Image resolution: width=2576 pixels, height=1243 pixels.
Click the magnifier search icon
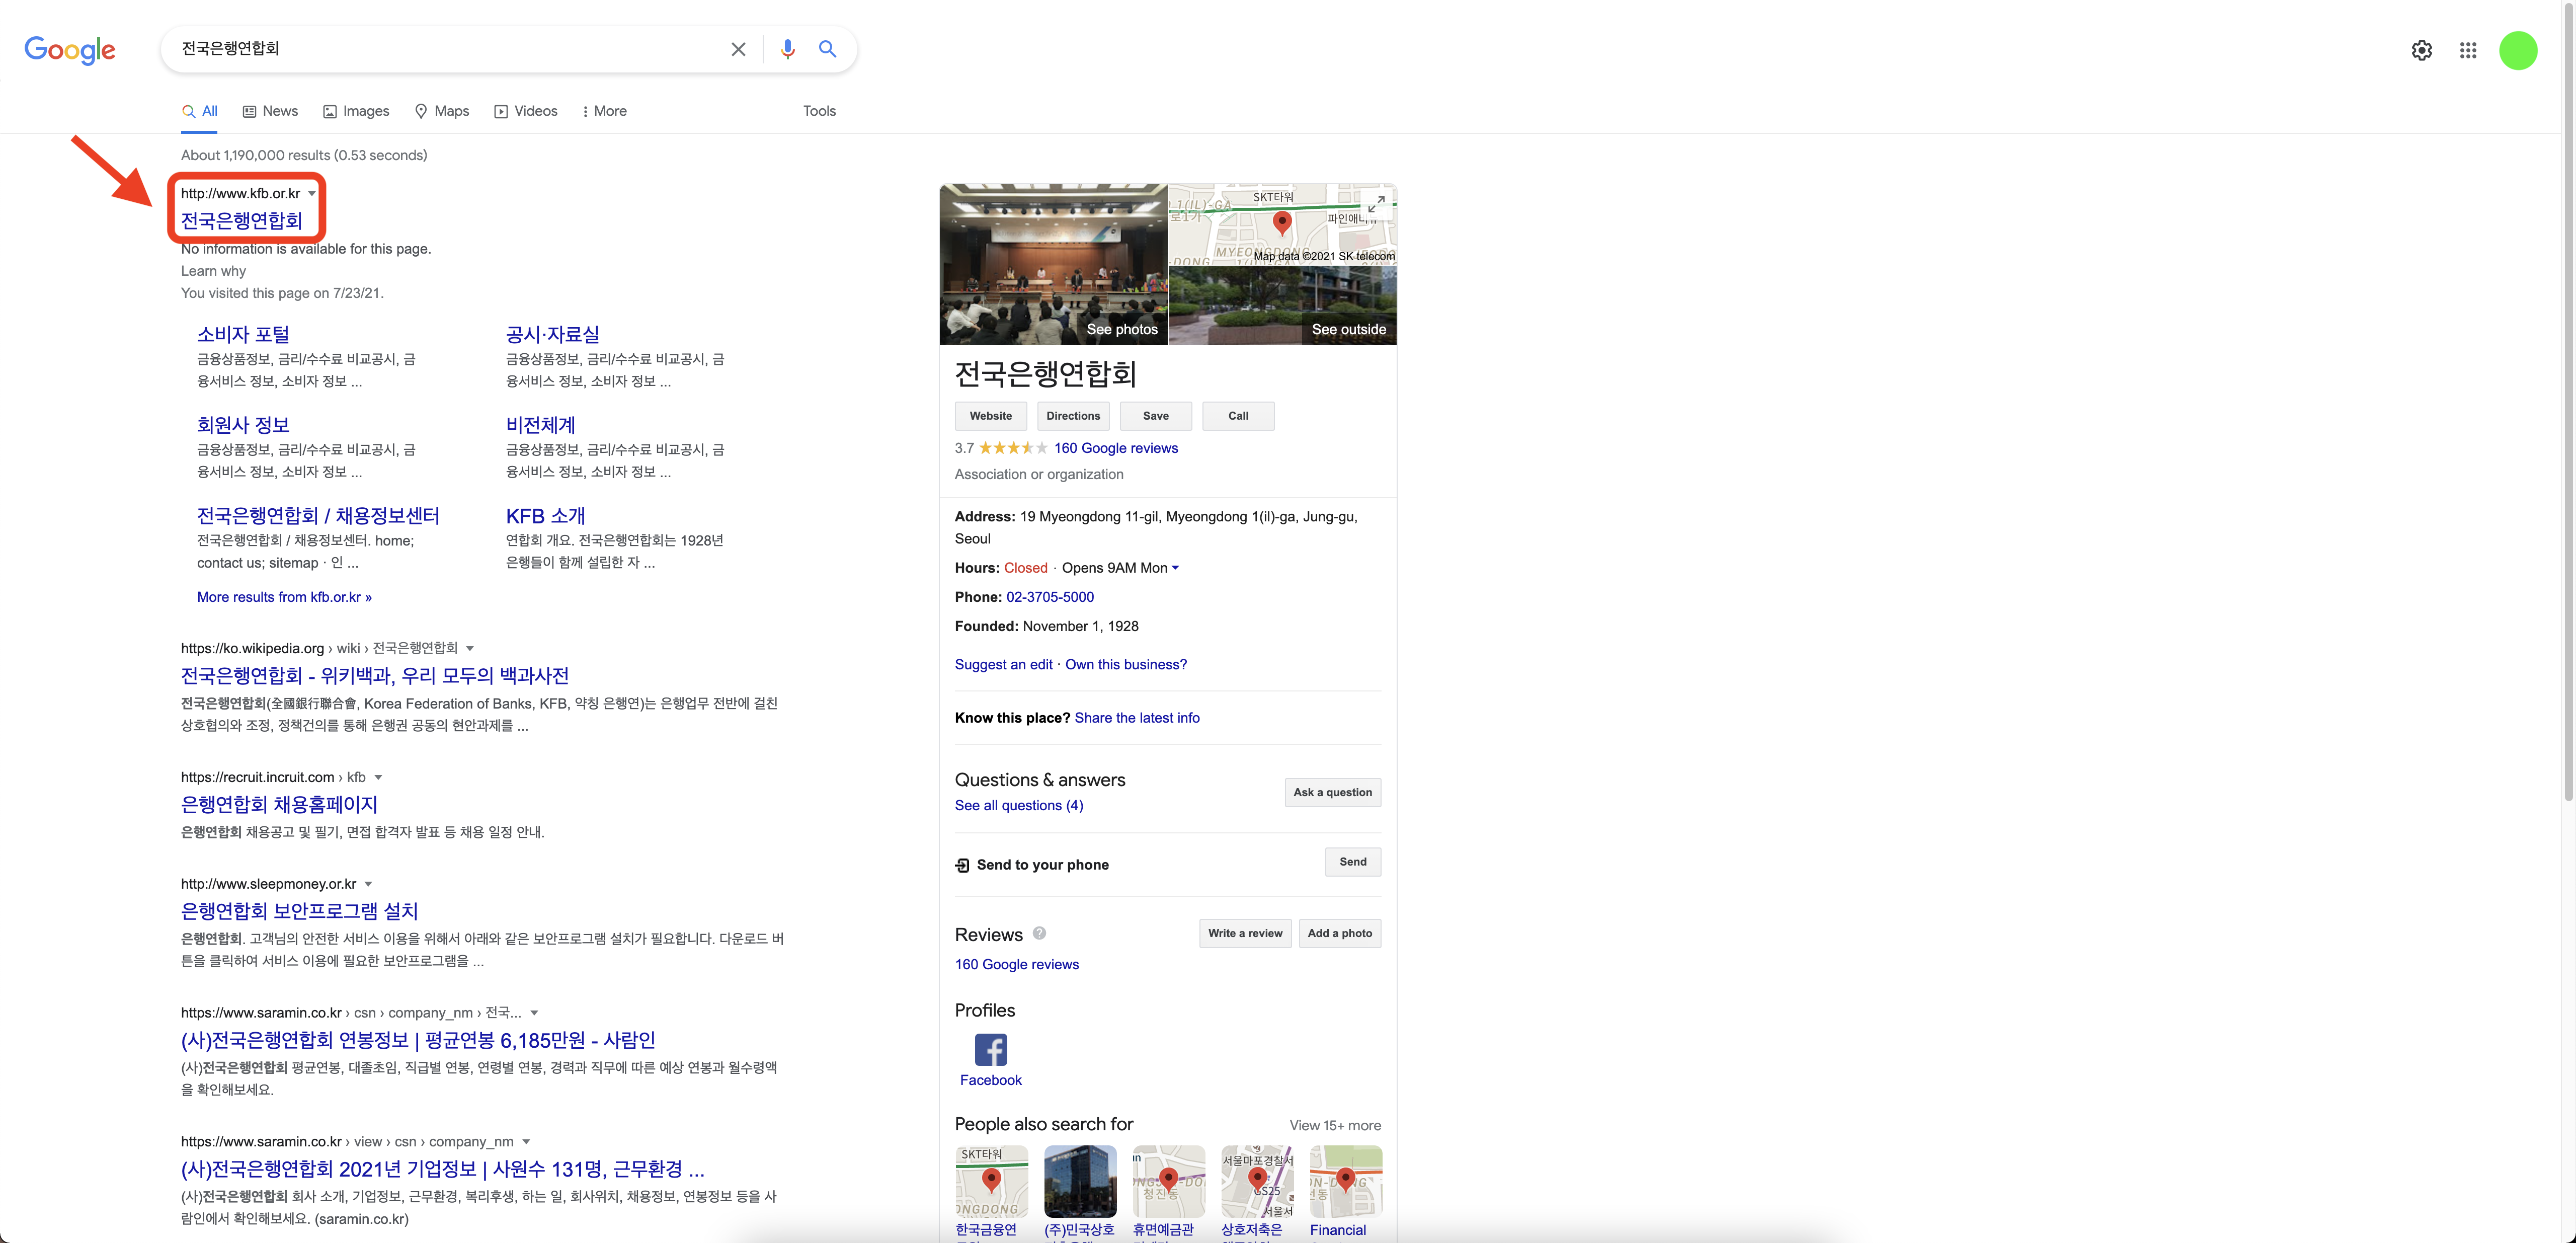click(x=827, y=49)
